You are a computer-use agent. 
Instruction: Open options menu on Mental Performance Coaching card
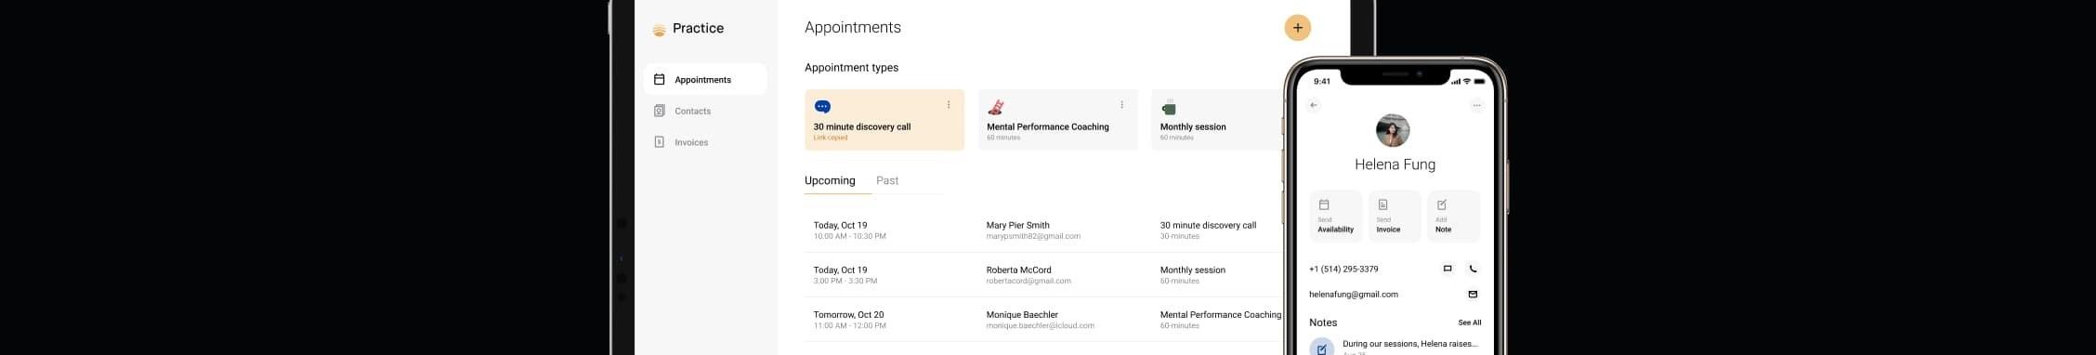pos(1121,105)
